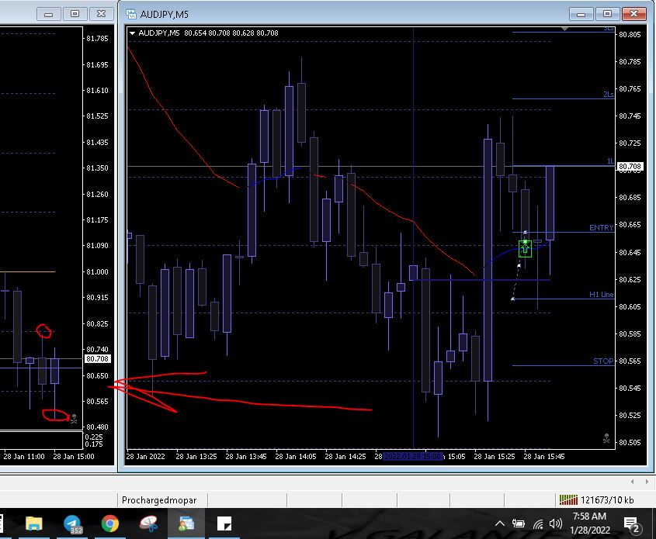Image resolution: width=656 pixels, height=539 pixels.
Task: Maximize the AUDJPY,M5 chart window
Action: click(x=608, y=14)
